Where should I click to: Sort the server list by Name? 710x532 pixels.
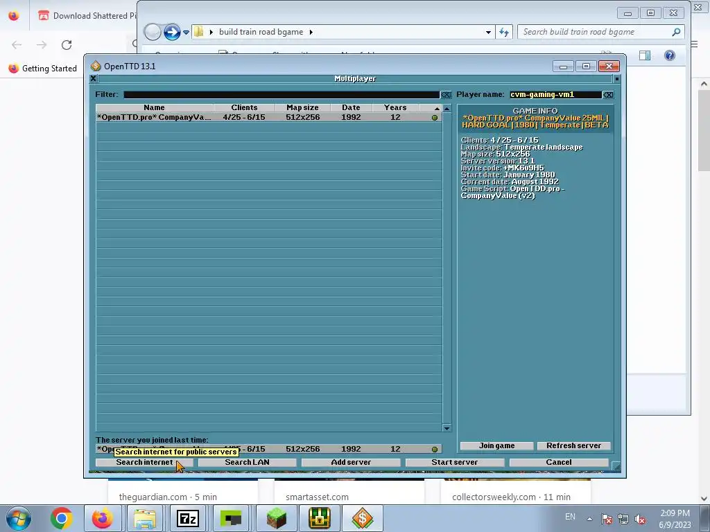tap(155, 107)
